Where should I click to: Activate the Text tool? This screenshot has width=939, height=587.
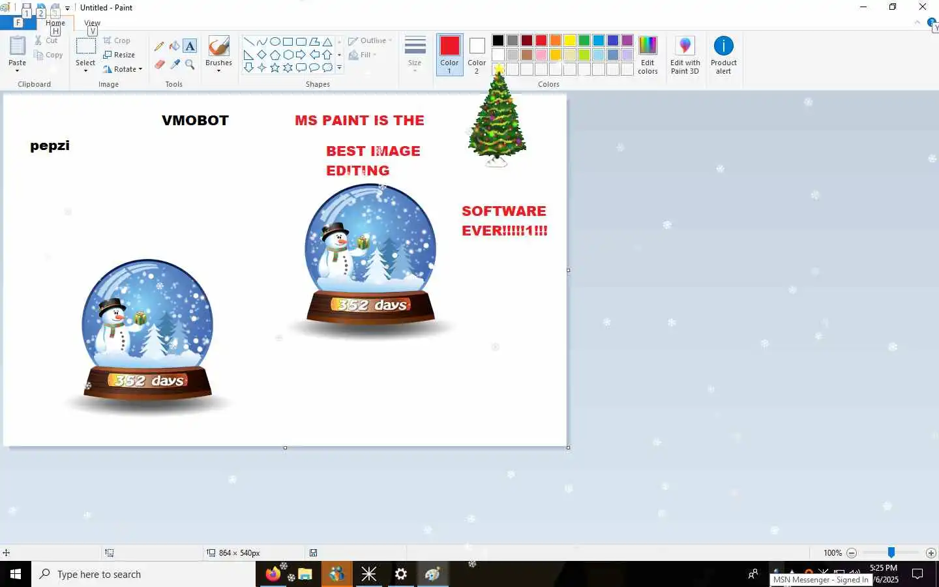[190, 46]
